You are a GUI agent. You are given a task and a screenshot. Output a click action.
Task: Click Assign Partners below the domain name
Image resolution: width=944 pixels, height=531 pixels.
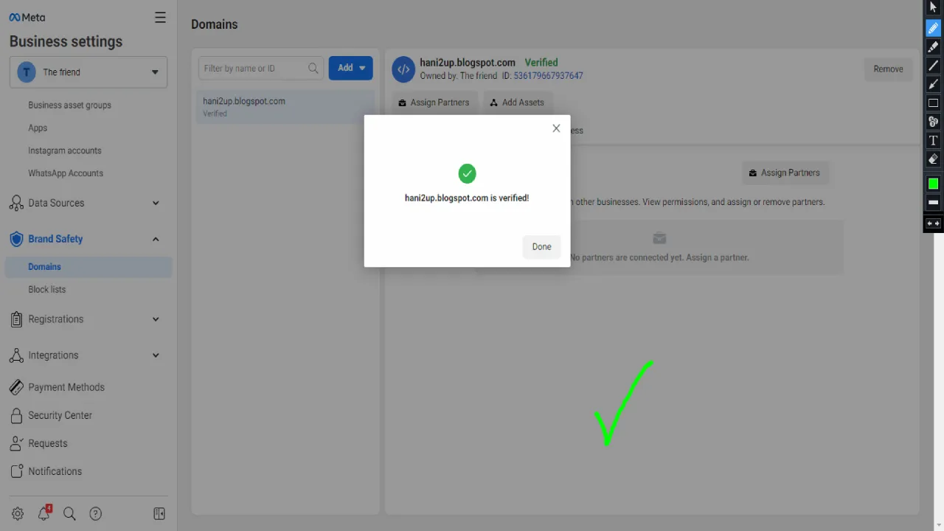coord(434,103)
